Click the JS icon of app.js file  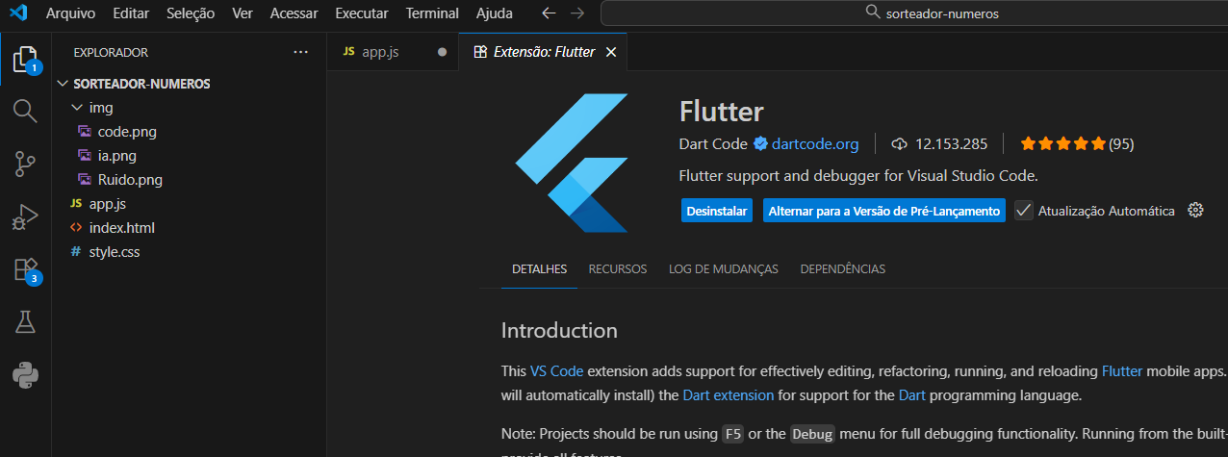76,204
